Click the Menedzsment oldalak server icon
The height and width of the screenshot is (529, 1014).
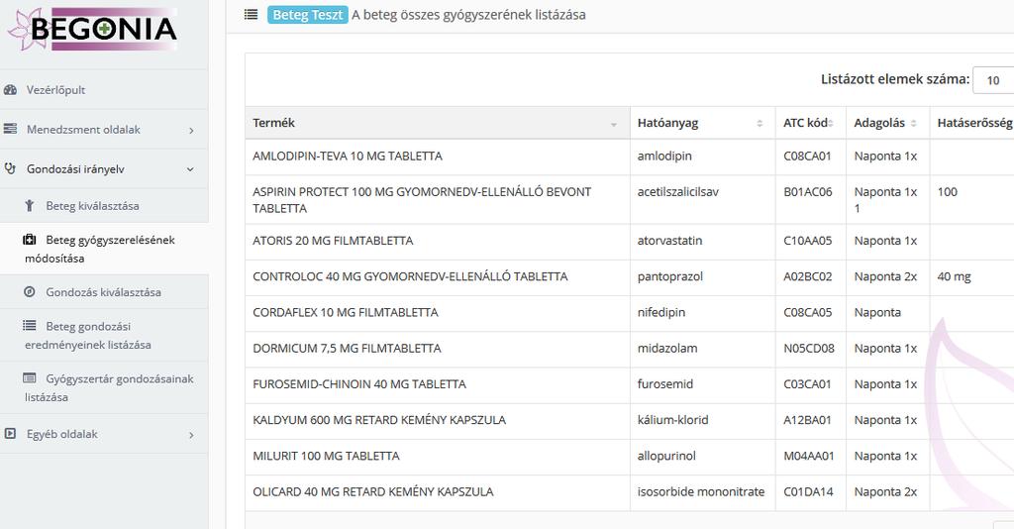click(10, 129)
